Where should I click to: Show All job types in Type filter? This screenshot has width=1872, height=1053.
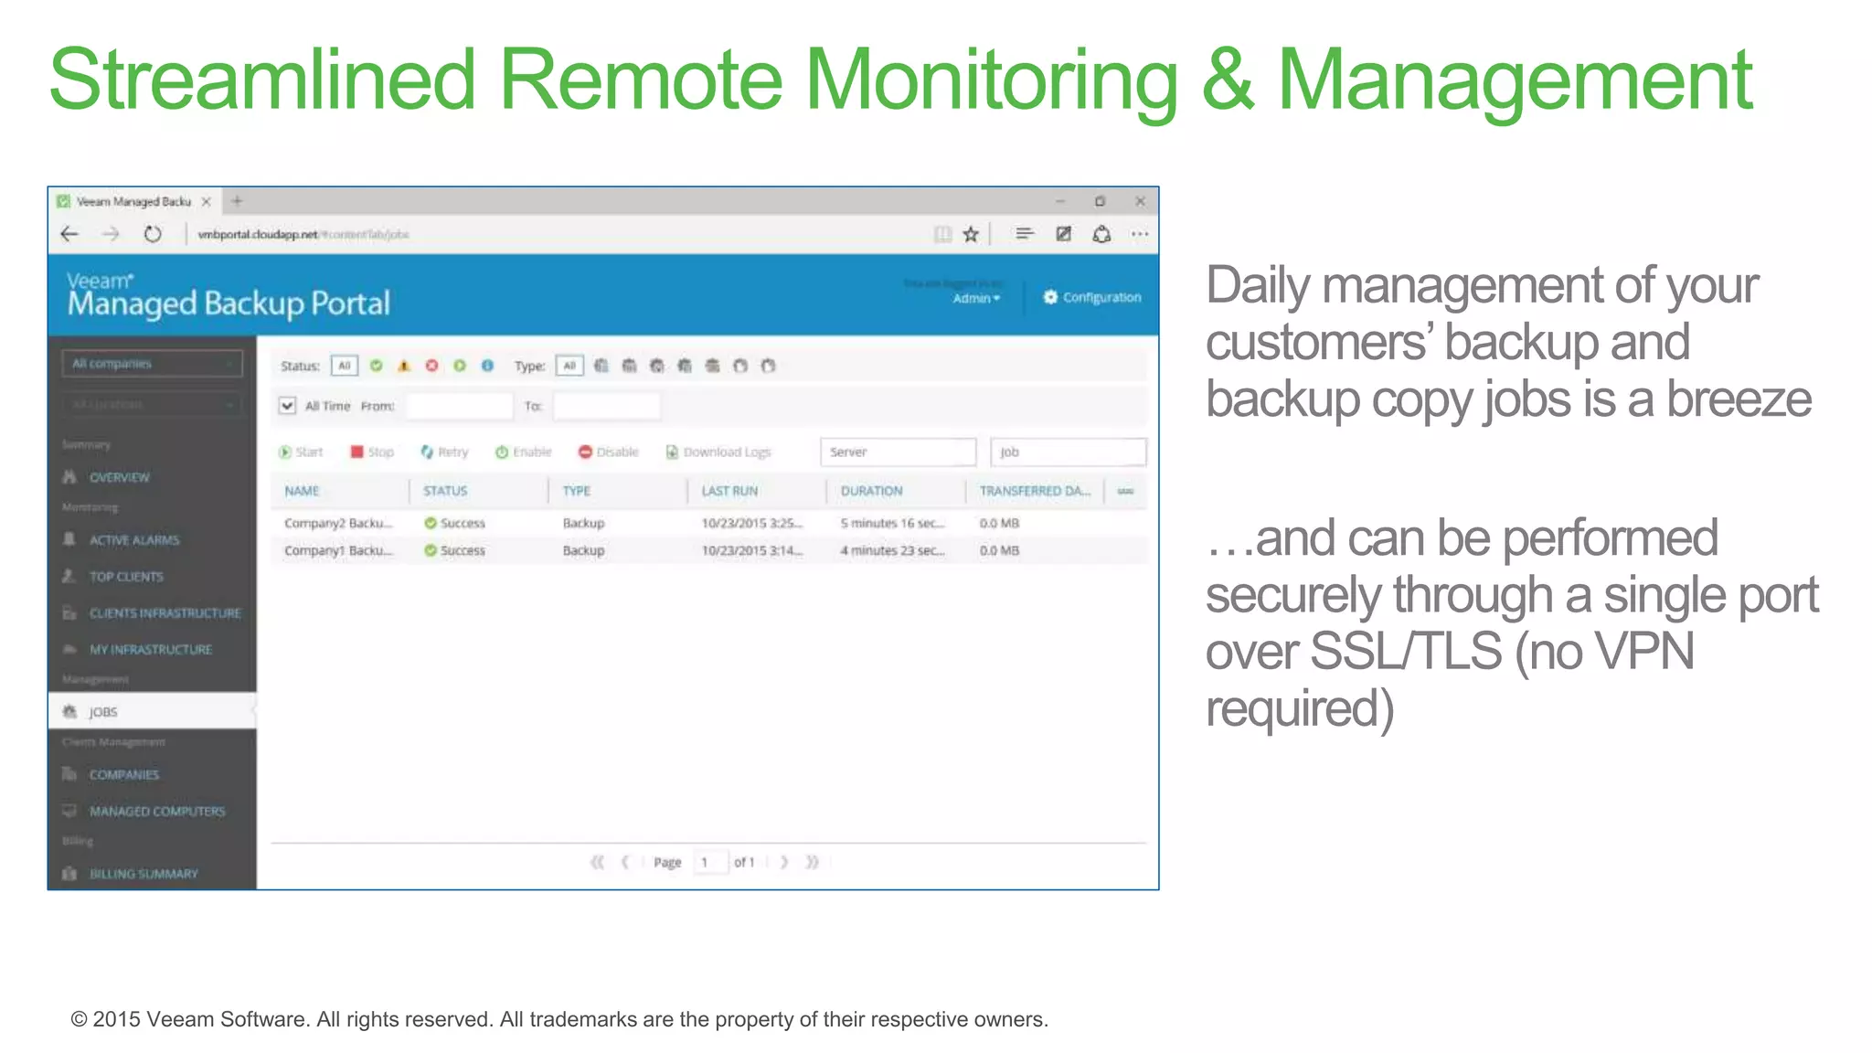(569, 366)
